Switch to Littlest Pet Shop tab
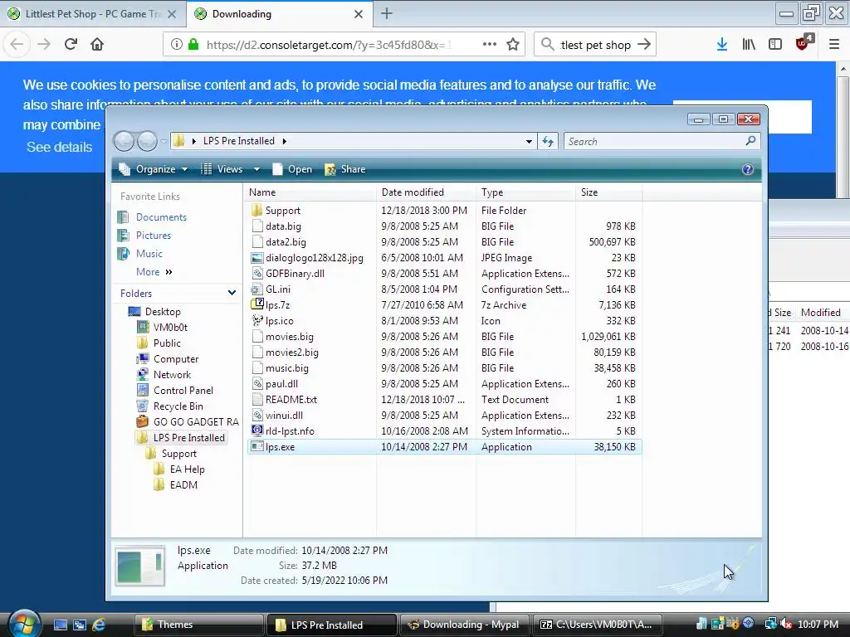 pyautogui.click(x=93, y=14)
